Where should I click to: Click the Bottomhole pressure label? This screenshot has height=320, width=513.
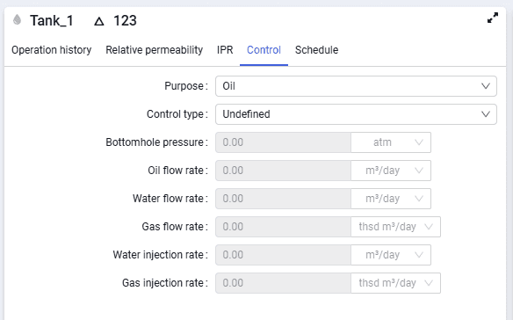[156, 142]
